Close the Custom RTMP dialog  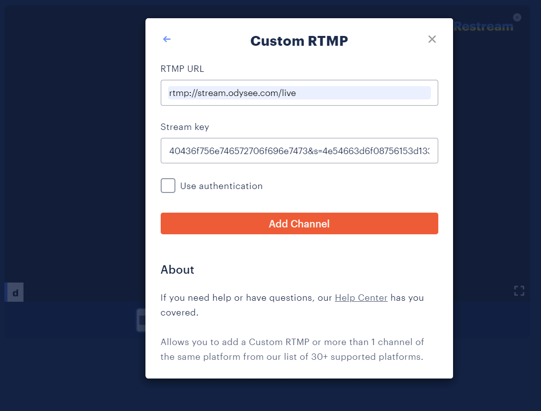[432, 39]
